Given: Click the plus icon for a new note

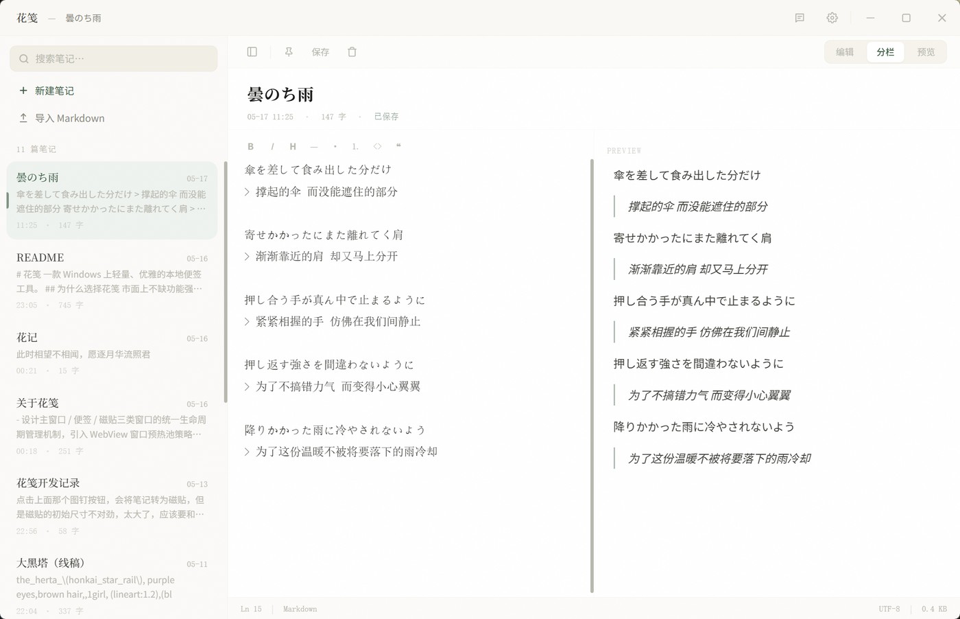Looking at the screenshot, I should tap(23, 91).
